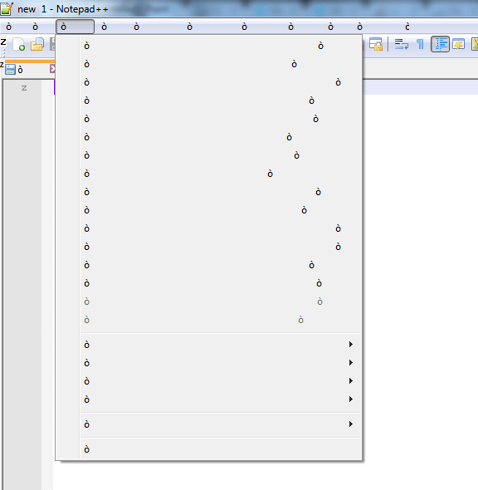Click the New file toolbar icon

point(19,44)
